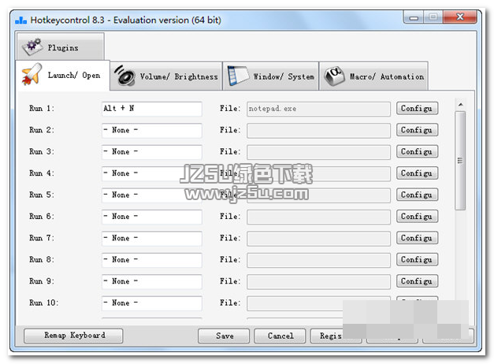Click the Save button

pos(224,336)
